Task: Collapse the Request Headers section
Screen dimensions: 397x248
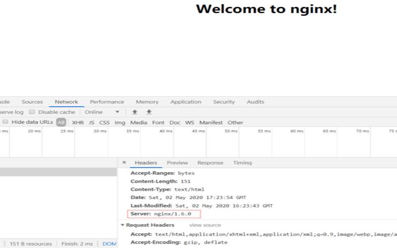Action: [x=123, y=225]
